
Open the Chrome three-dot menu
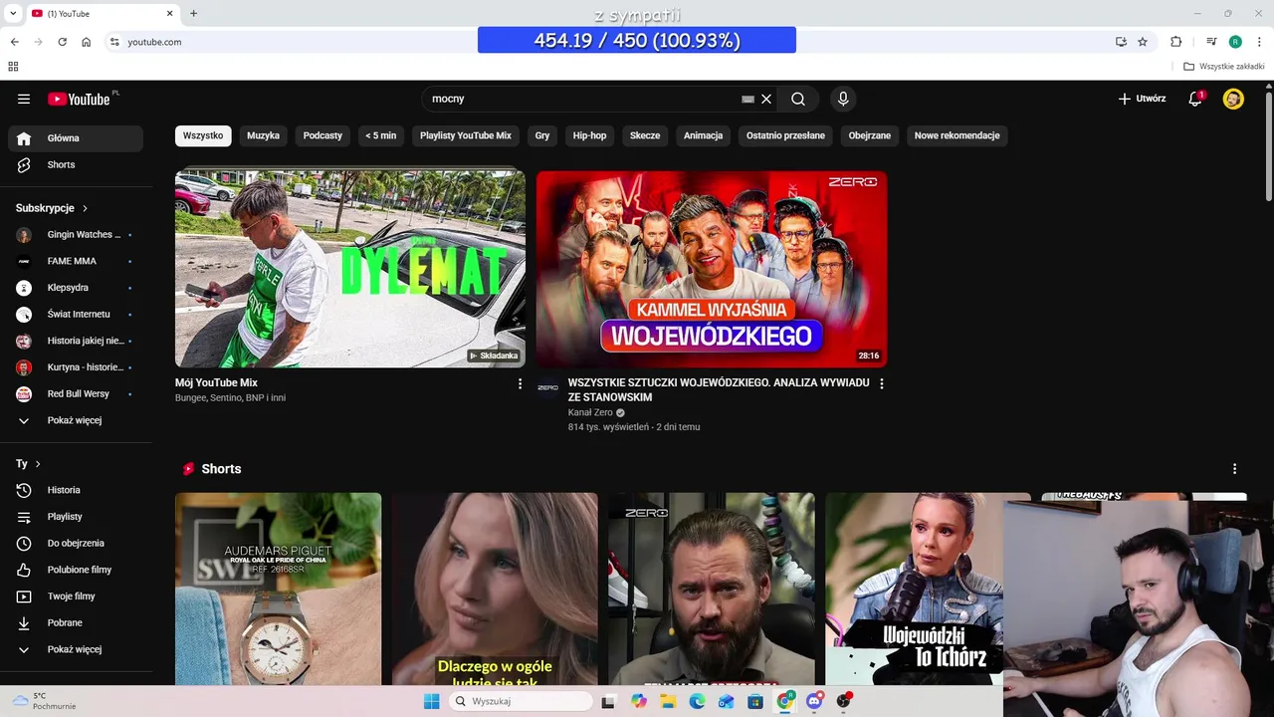click(x=1259, y=42)
